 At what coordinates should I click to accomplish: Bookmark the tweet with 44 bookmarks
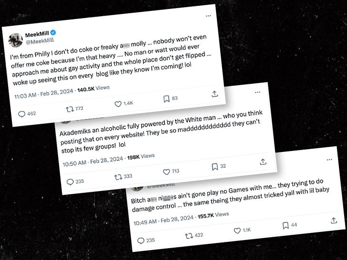click(286, 225)
